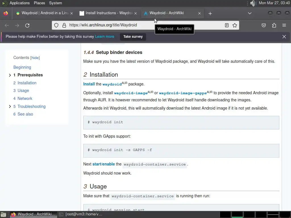Click the clock showing Mon Mar 27
The height and width of the screenshot is (218, 291).
click(x=274, y=3)
